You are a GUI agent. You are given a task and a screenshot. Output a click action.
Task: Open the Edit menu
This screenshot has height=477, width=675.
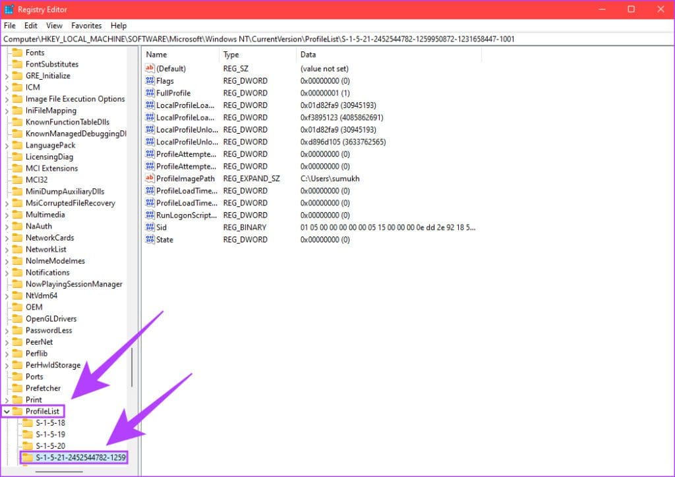[x=31, y=26]
